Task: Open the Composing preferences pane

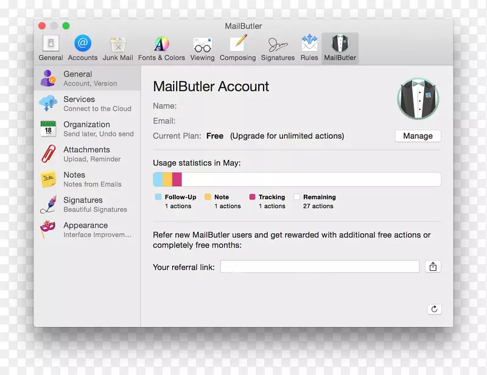Action: pos(237,47)
